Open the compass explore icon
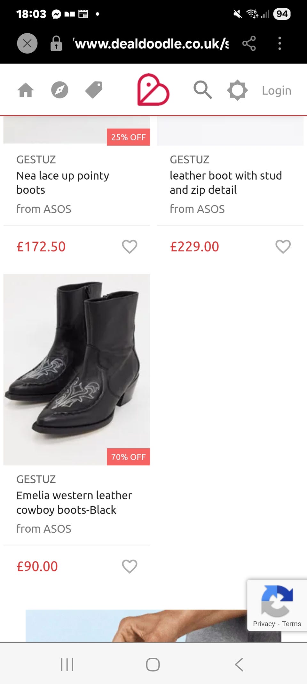 click(60, 90)
